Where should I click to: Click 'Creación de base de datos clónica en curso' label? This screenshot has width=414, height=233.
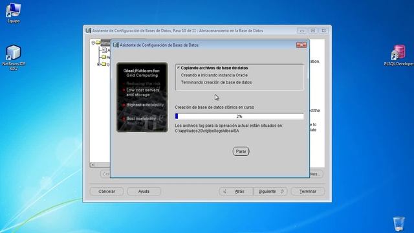click(x=214, y=107)
